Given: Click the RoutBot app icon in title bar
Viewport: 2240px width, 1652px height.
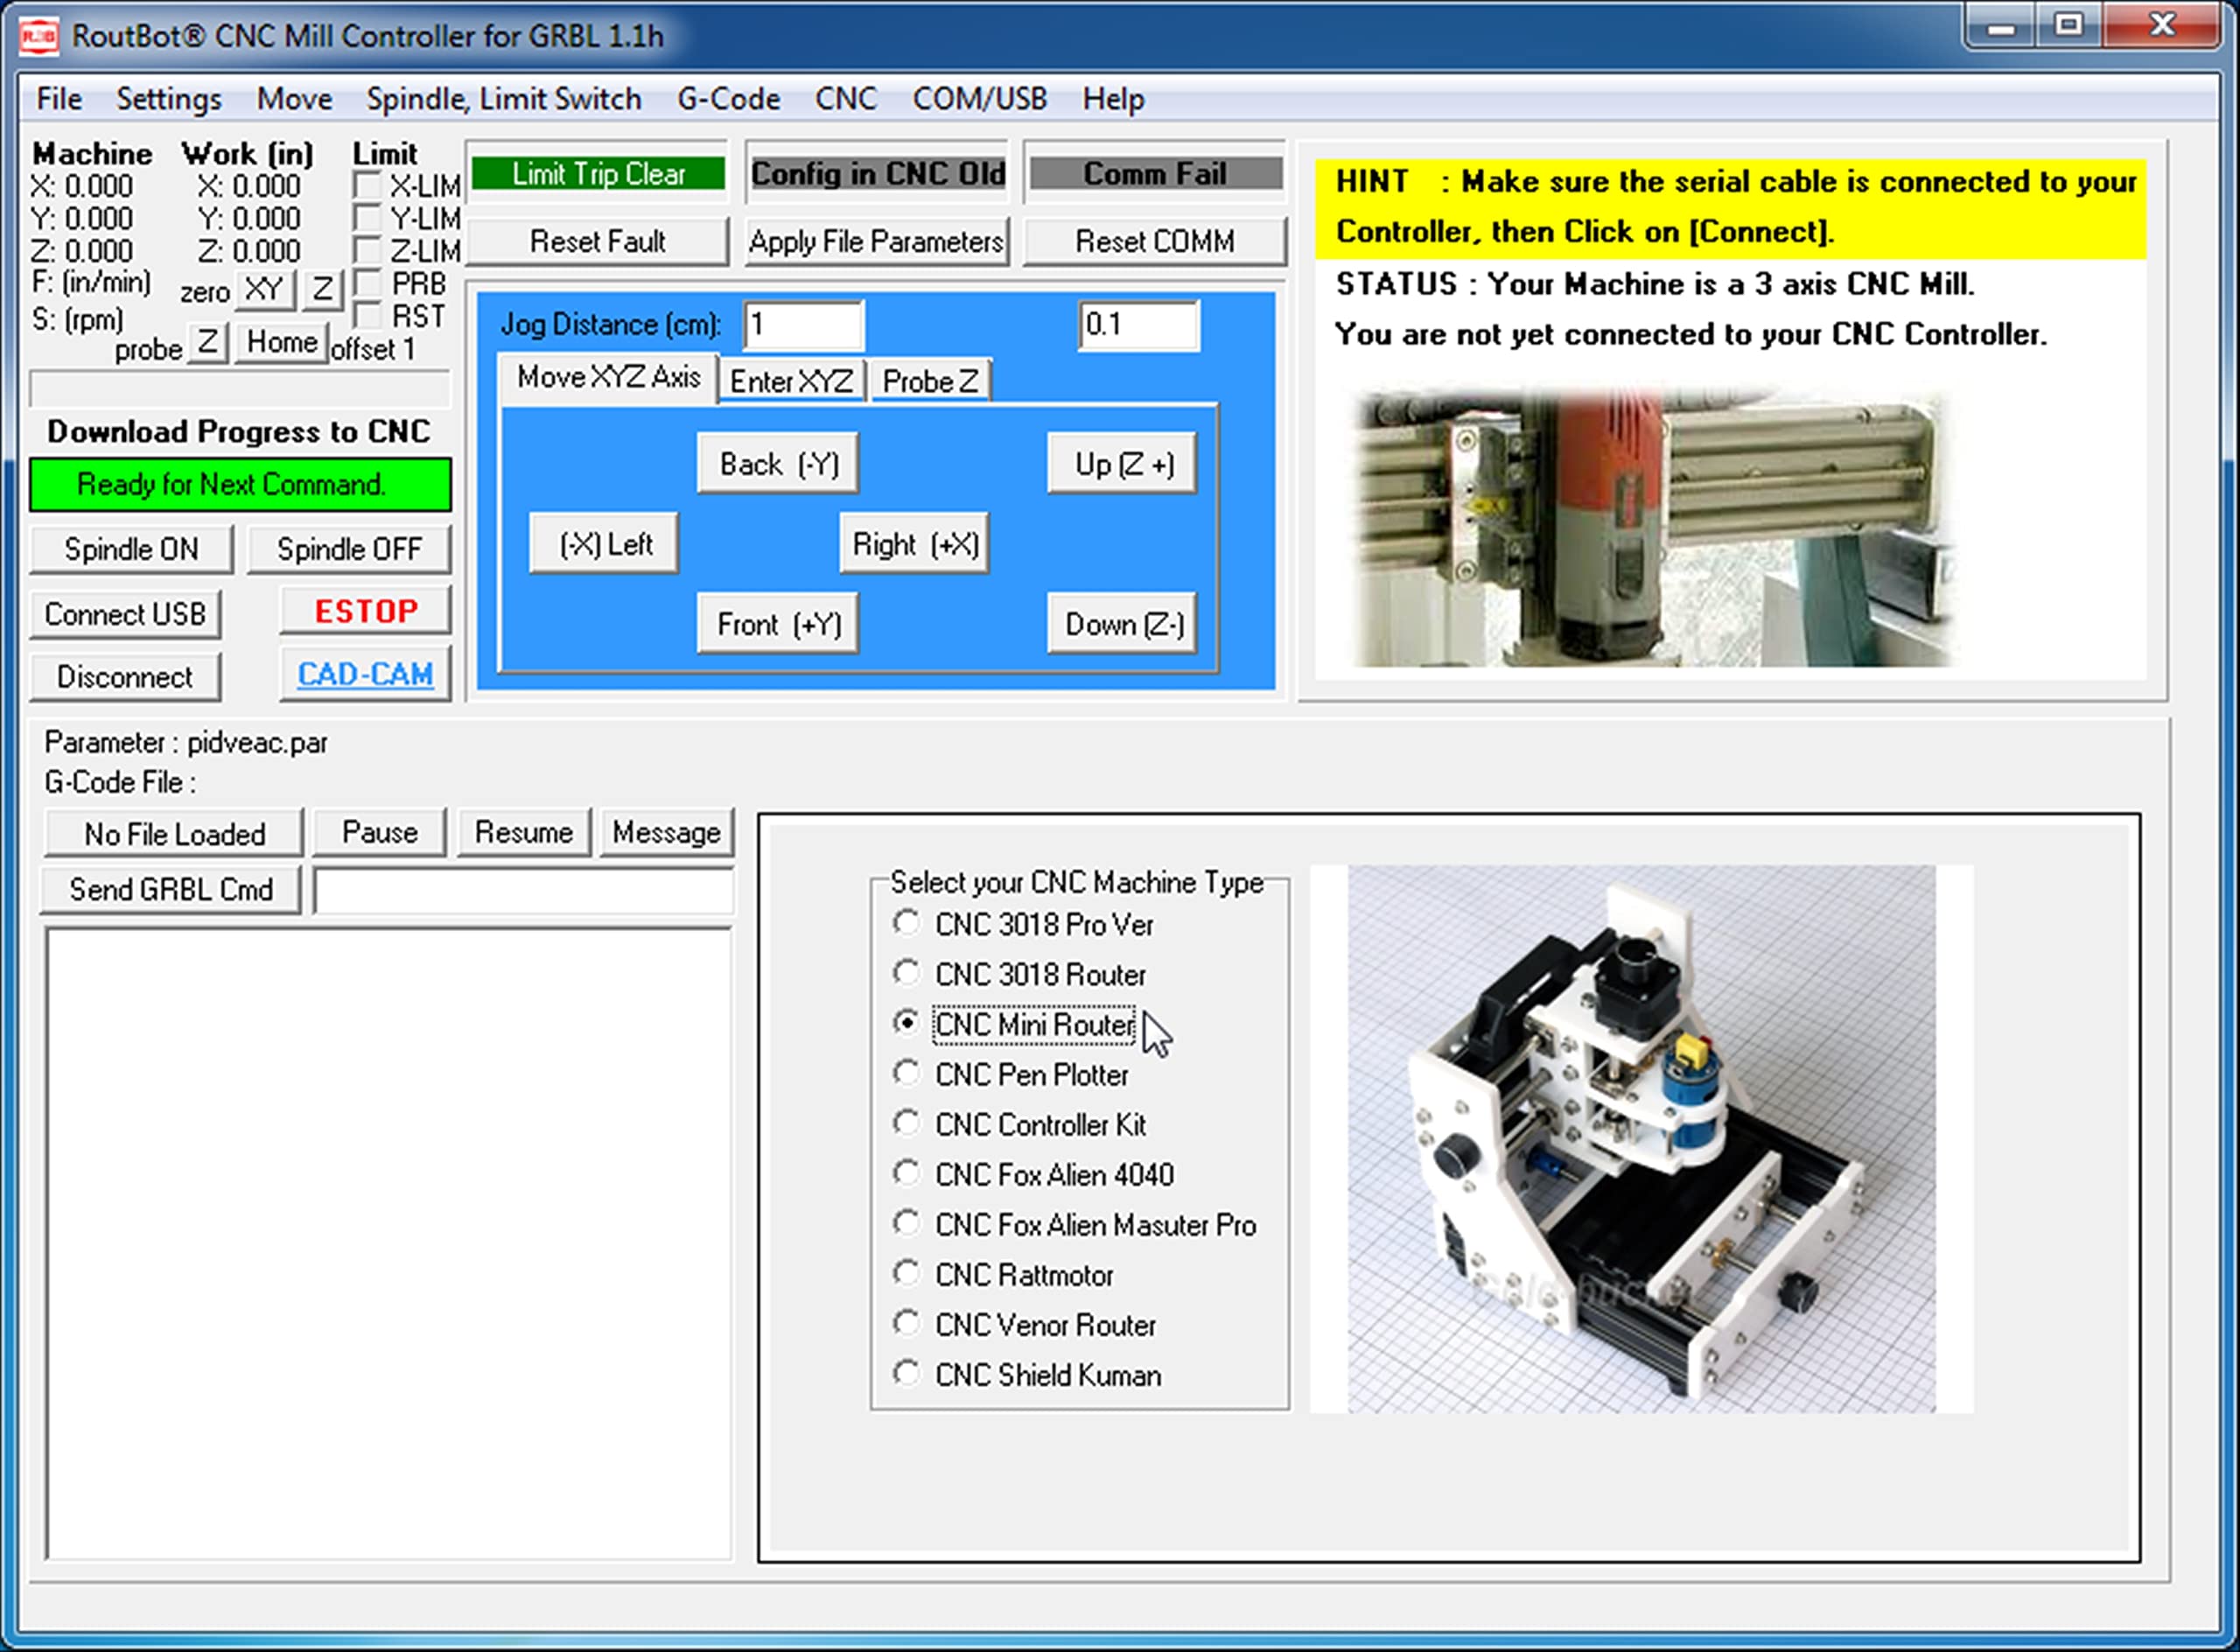Looking at the screenshot, I should click(x=39, y=36).
